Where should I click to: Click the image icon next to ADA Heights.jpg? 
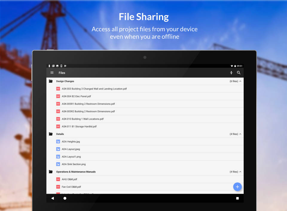coord(58,141)
